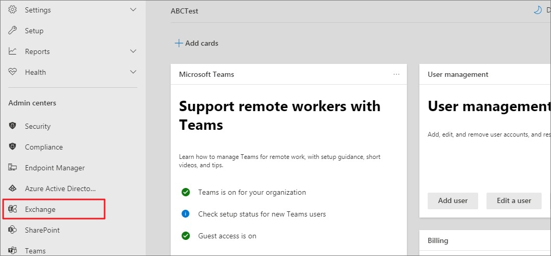Viewport: 551px width, 256px height.
Task: Click Teams is on for your organization
Action: pos(252,192)
